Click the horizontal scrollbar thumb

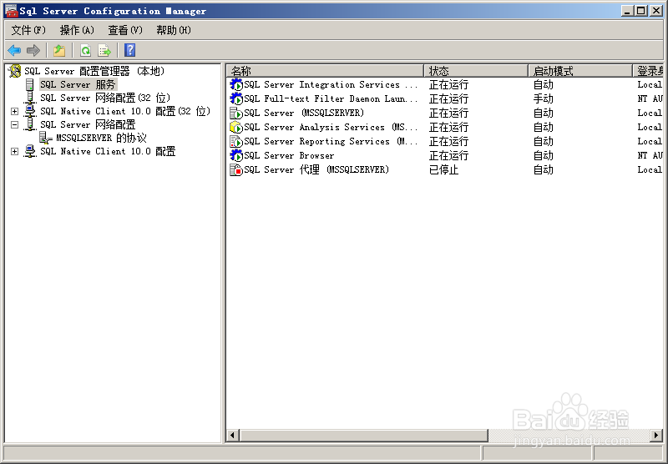pos(364,435)
